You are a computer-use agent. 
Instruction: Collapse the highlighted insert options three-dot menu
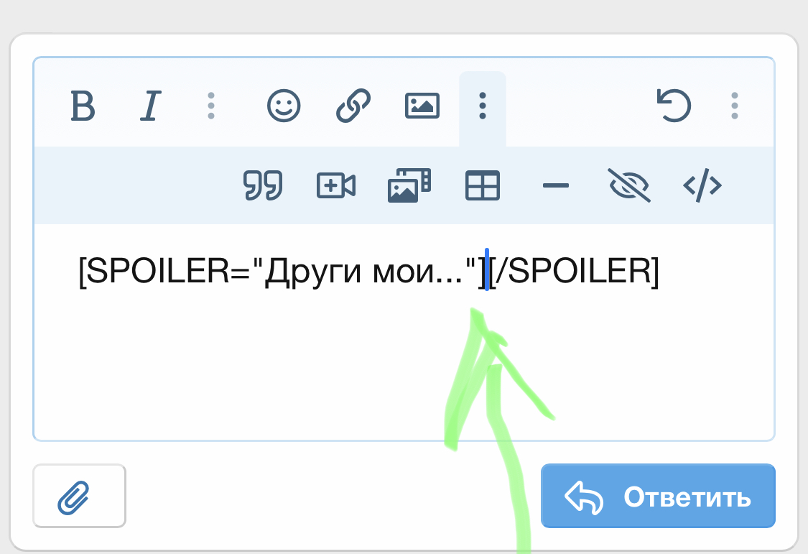483,106
